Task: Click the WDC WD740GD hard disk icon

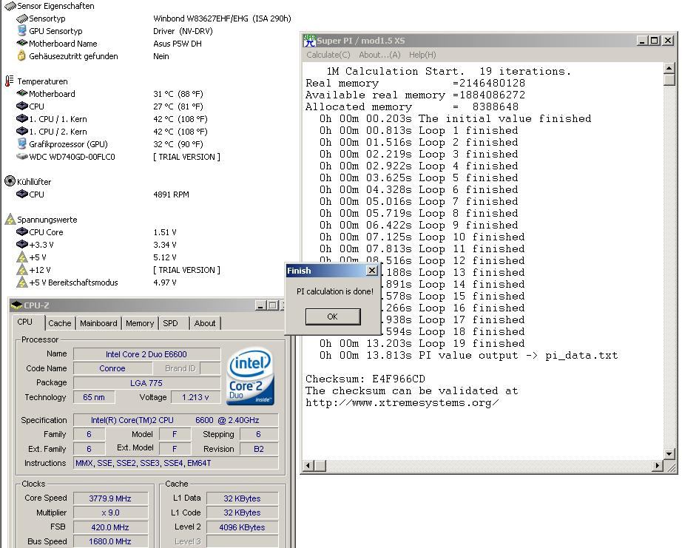Action: [x=21, y=156]
